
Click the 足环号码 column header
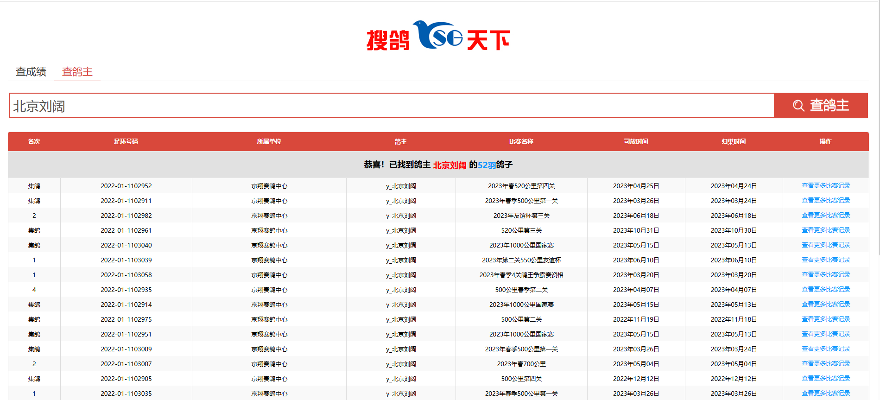pos(126,142)
